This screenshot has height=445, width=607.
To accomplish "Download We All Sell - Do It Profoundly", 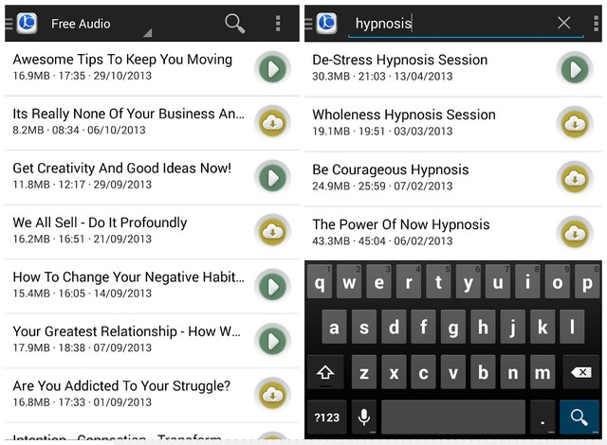I will (x=272, y=232).
